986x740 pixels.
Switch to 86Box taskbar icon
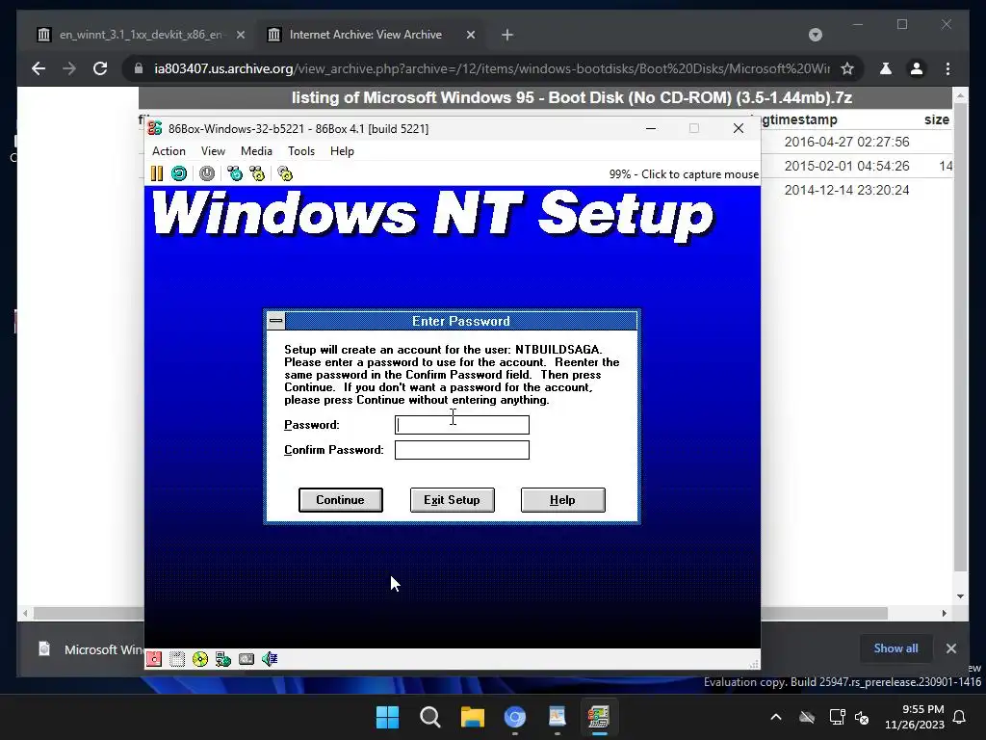tap(599, 717)
